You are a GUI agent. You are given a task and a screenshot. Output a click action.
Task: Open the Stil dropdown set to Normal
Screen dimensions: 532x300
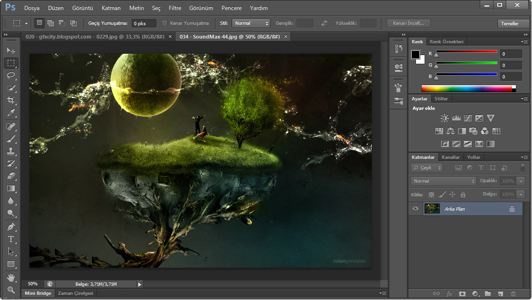tap(251, 23)
